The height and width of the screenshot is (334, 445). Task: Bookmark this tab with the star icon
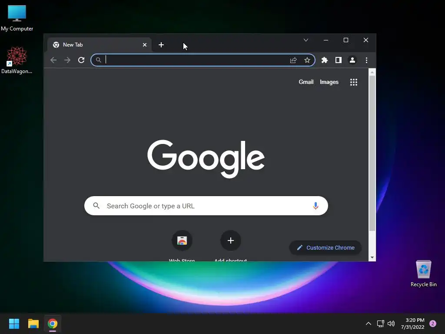click(307, 60)
